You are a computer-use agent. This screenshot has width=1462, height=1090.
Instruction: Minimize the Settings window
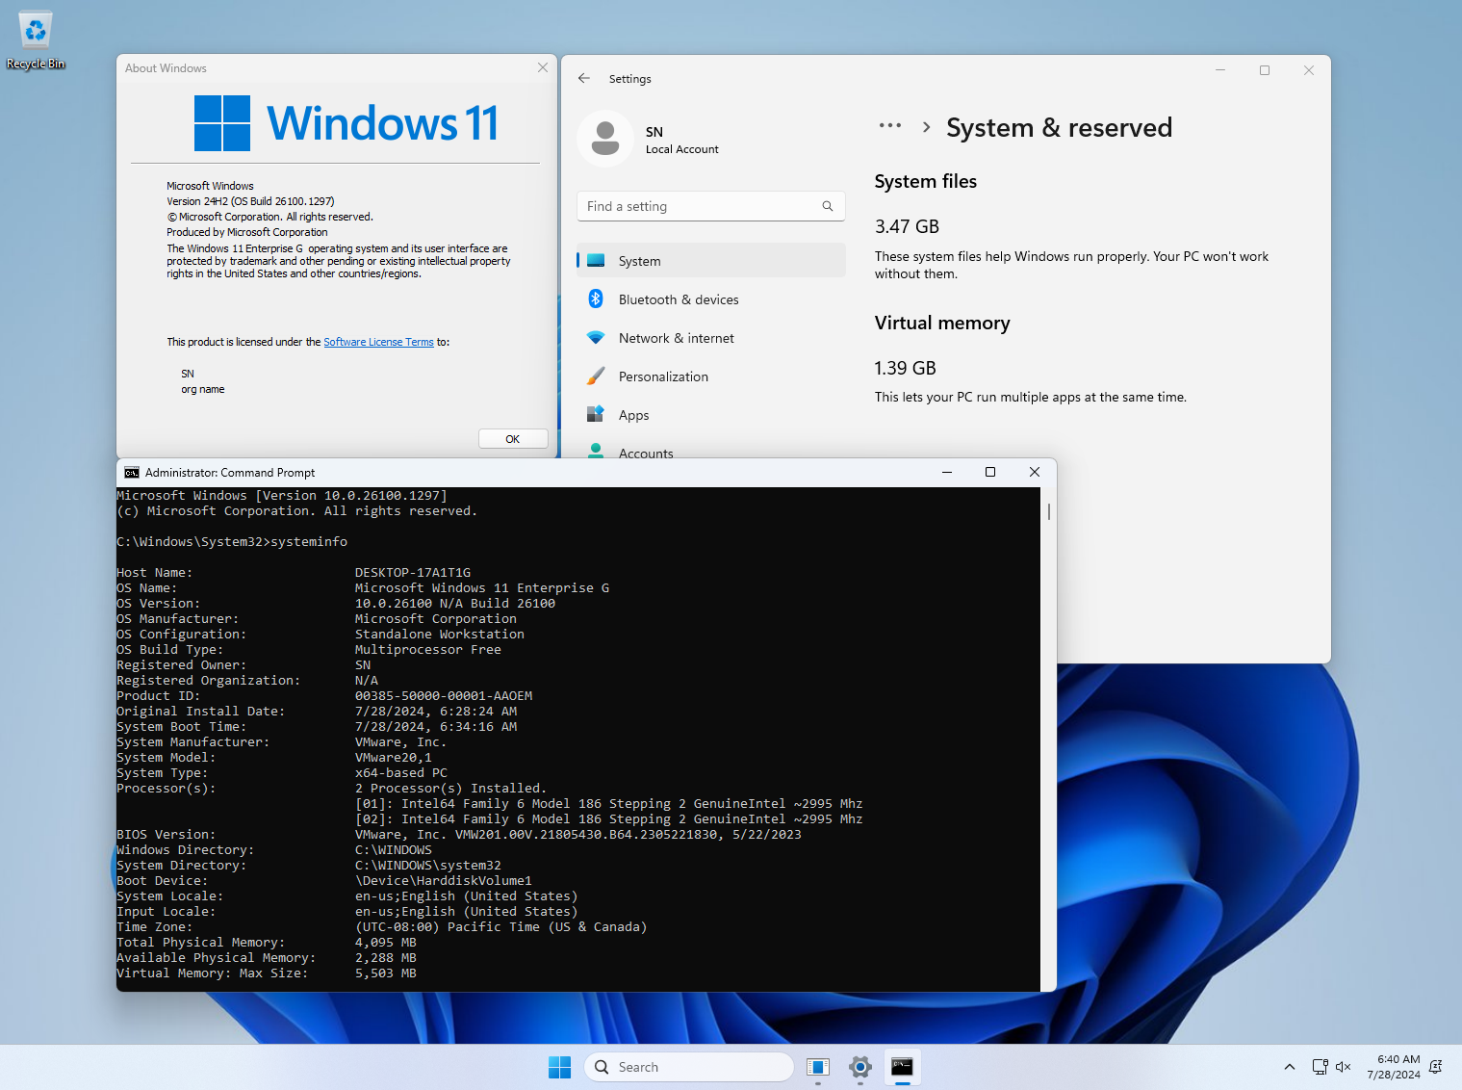pyautogui.click(x=1220, y=70)
